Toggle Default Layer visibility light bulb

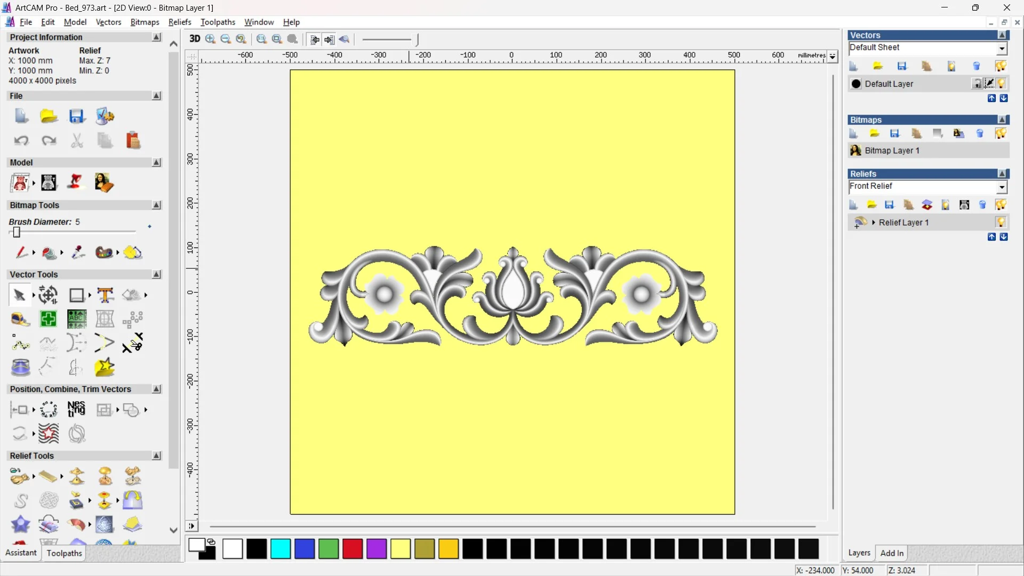(1002, 84)
